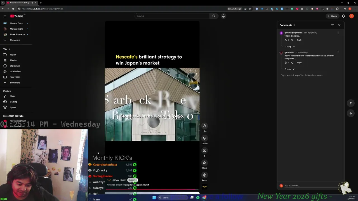The height and width of the screenshot is (201, 358).
Task: Open a new browser tab
Action: (x=41, y=3)
